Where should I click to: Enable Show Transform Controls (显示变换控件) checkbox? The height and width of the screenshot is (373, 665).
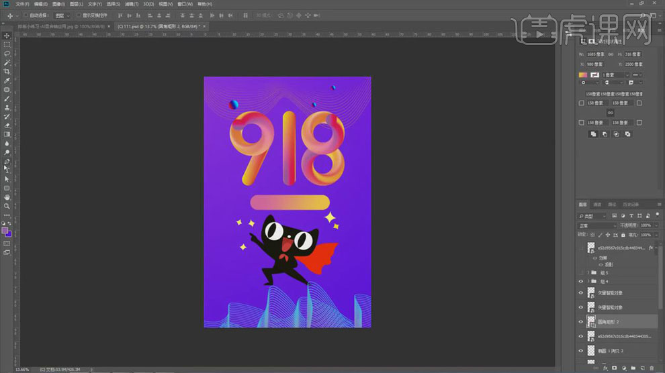coord(79,15)
